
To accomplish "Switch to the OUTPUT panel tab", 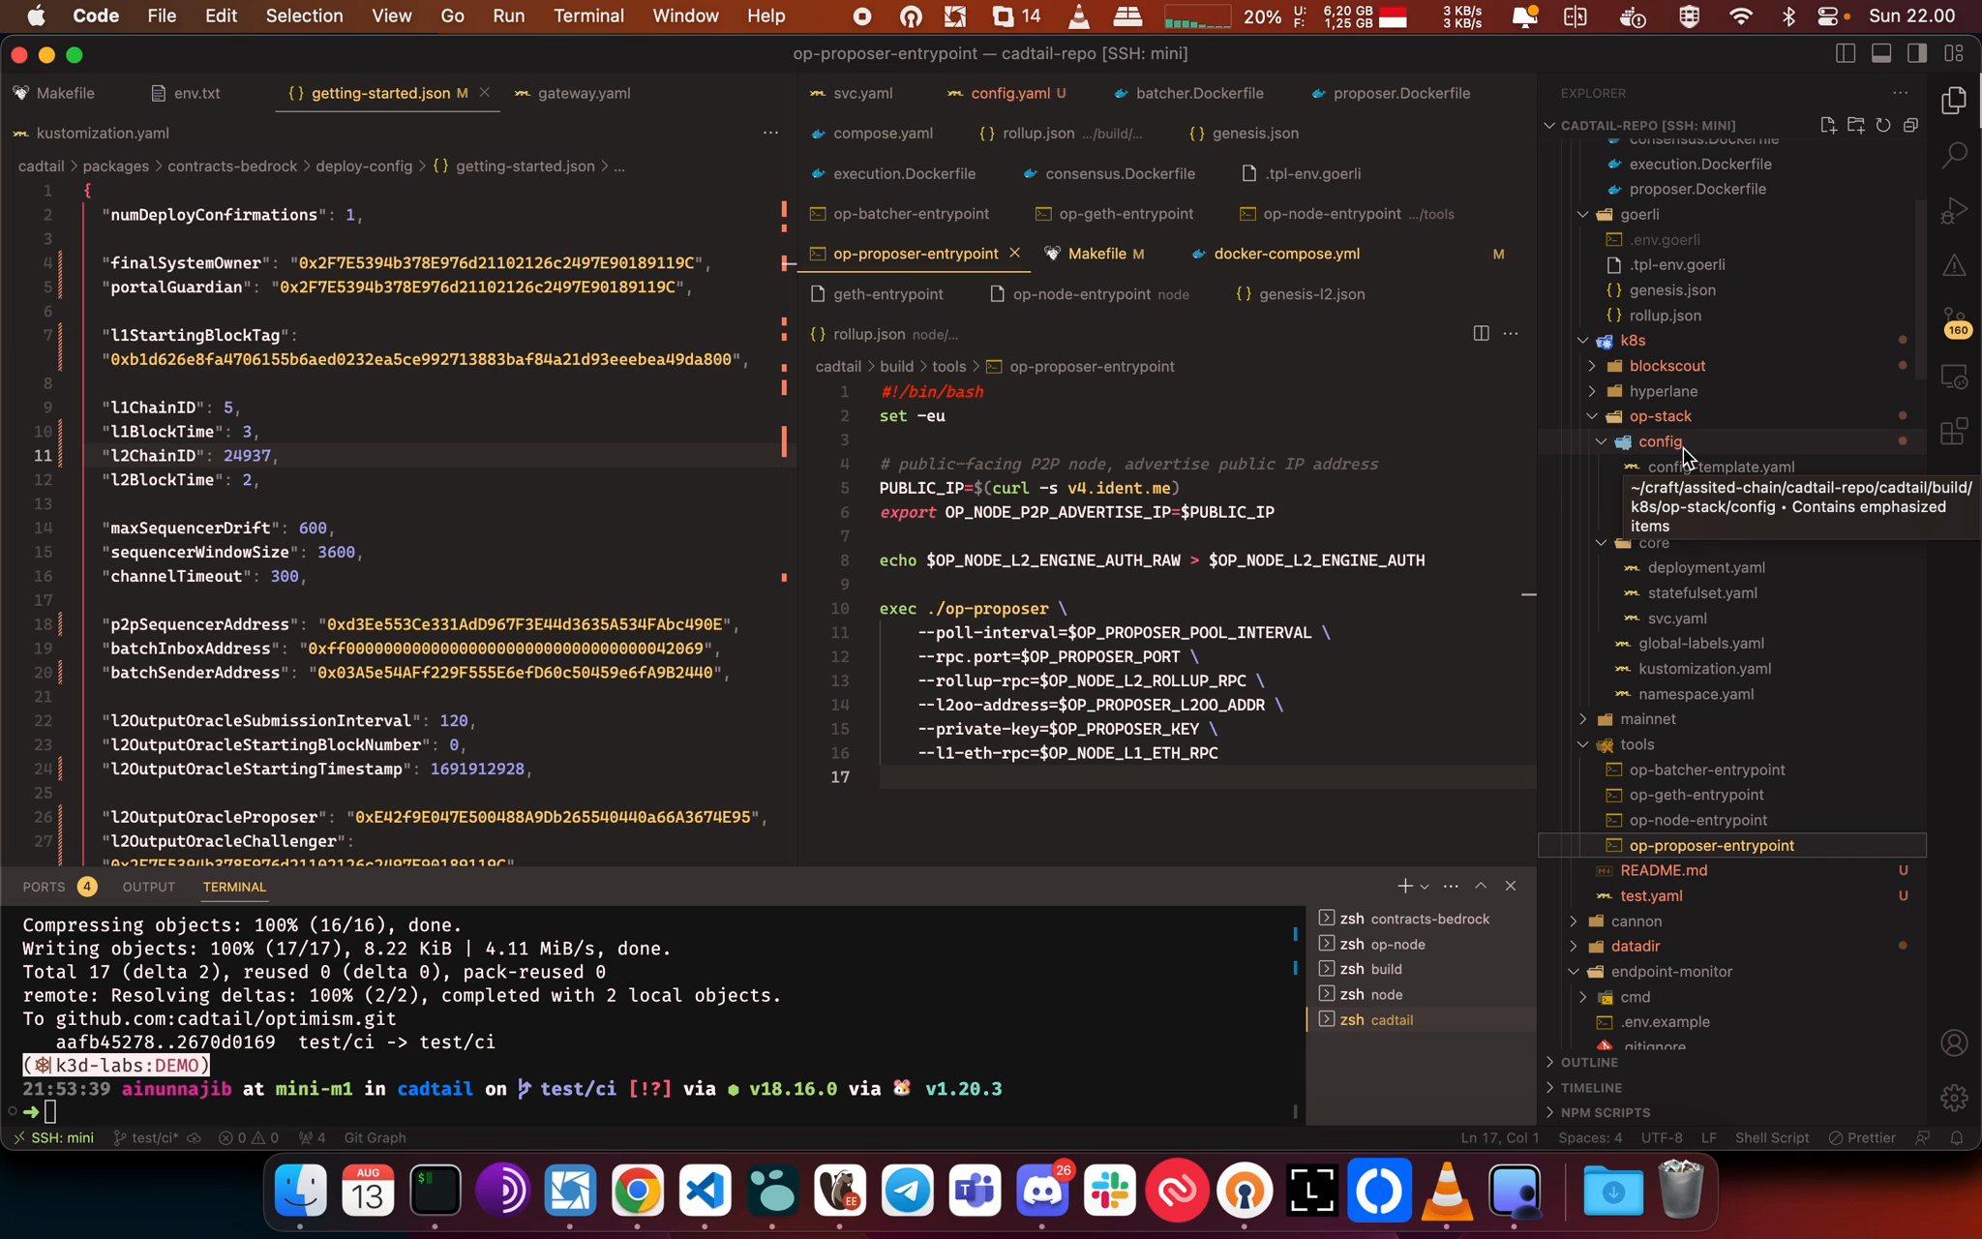I will click(148, 887).
